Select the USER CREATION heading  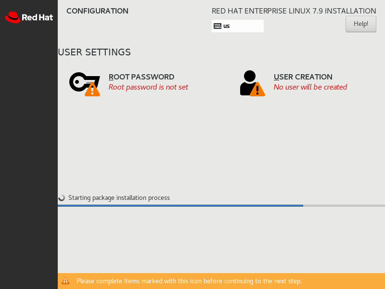click(303, 77)
